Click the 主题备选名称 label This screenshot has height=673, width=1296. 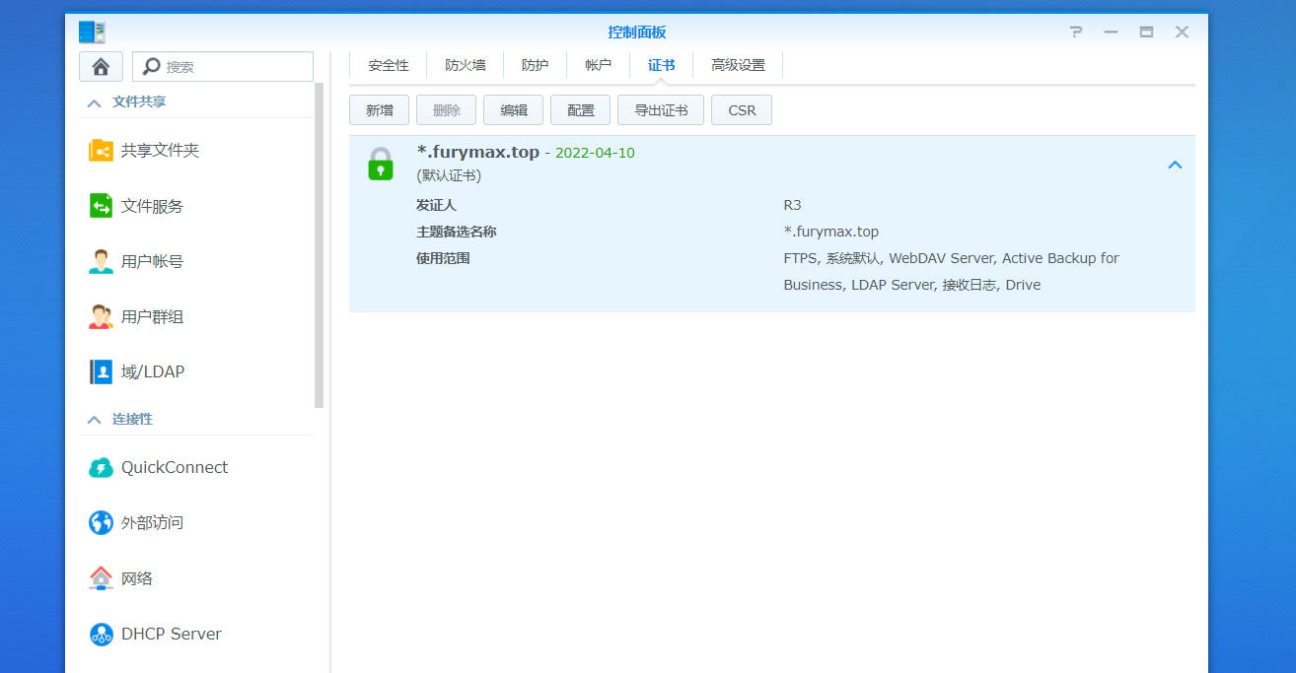click(457, 232)
